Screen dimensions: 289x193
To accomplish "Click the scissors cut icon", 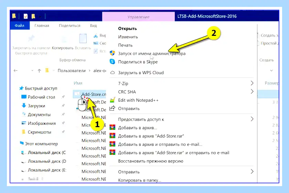I will pos(96,35).
